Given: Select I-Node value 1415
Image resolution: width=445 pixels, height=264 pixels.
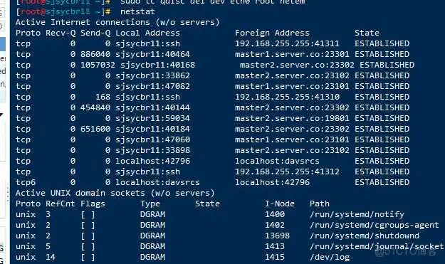Looking at the screenshot, I should [x=275, y=258].
